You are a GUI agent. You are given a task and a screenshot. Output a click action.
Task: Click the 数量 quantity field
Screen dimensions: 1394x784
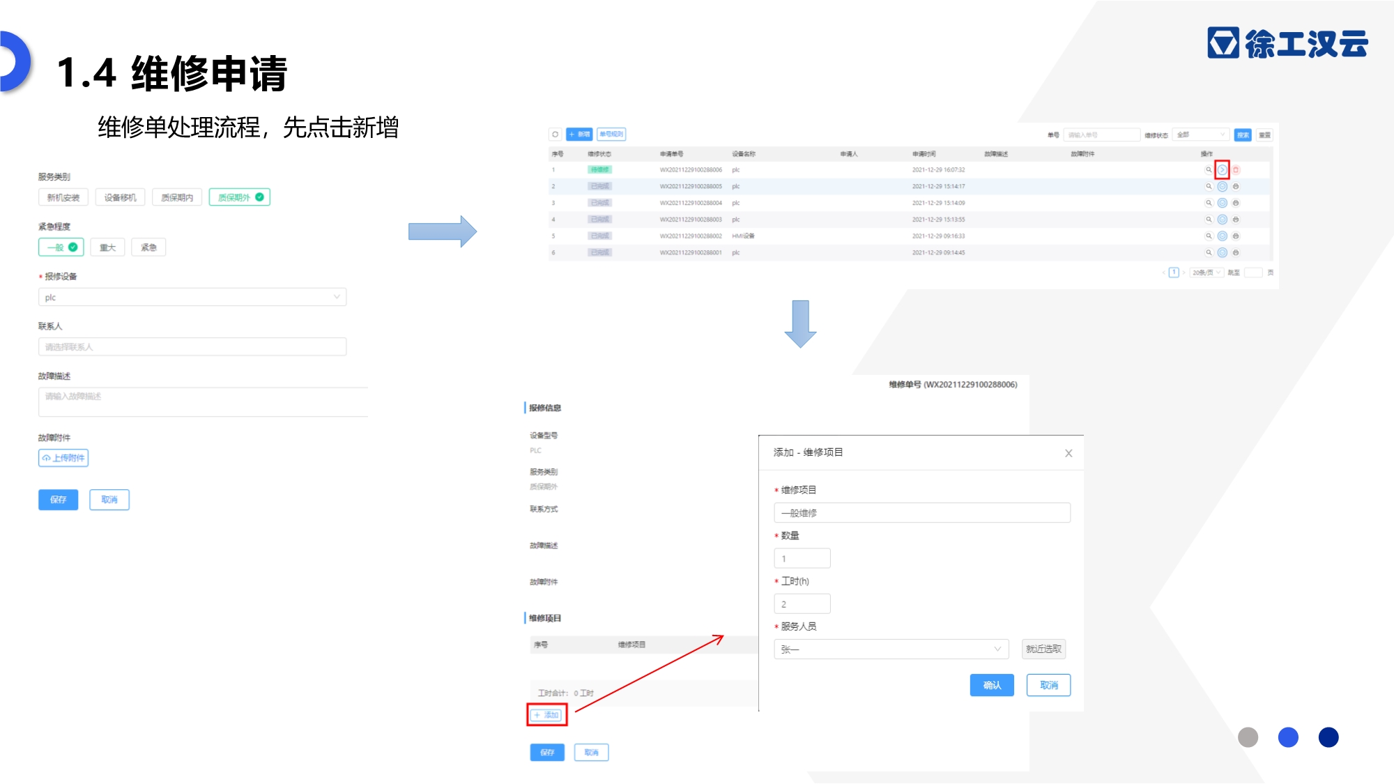tap(802, 558)
